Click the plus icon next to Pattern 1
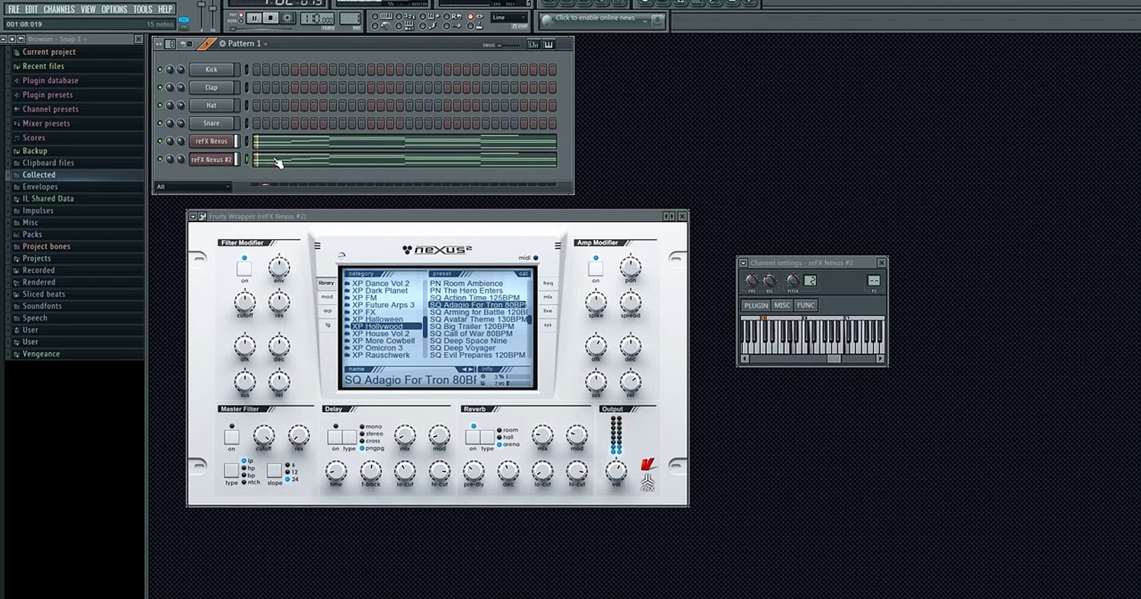The image size is (1141, 599). (222, 44)
